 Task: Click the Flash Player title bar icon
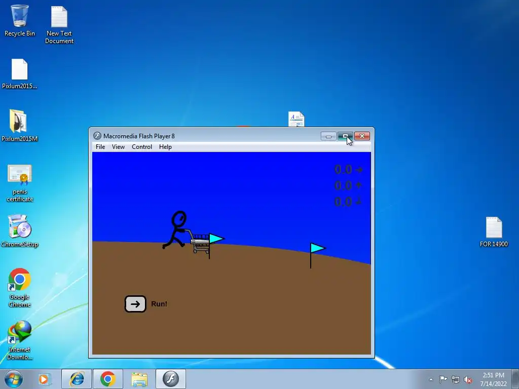[x=97, y=136]
